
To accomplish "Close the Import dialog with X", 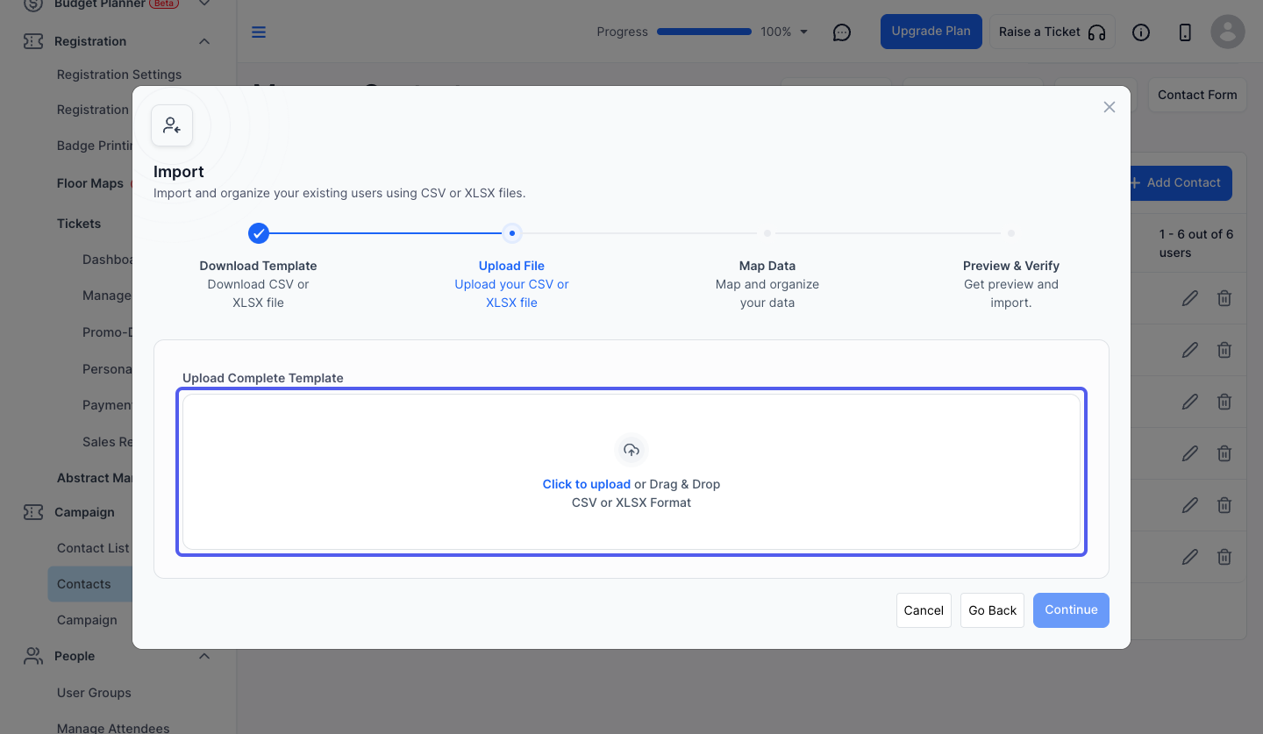I will click(1110, 107).
